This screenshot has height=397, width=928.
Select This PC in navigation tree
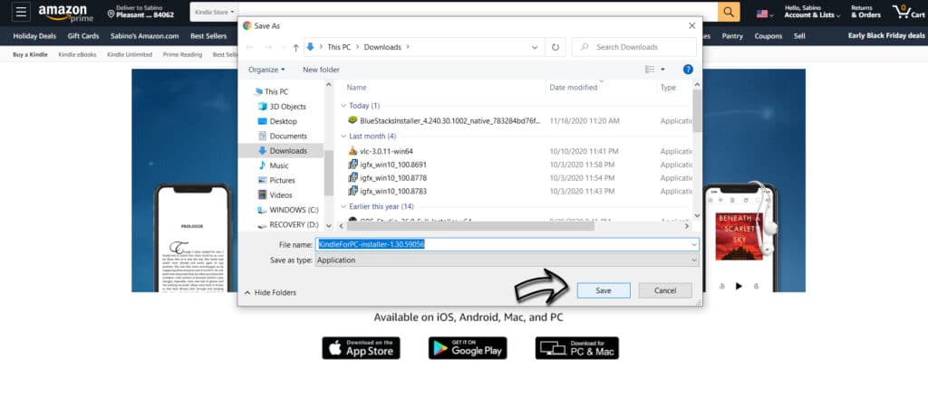270,91
